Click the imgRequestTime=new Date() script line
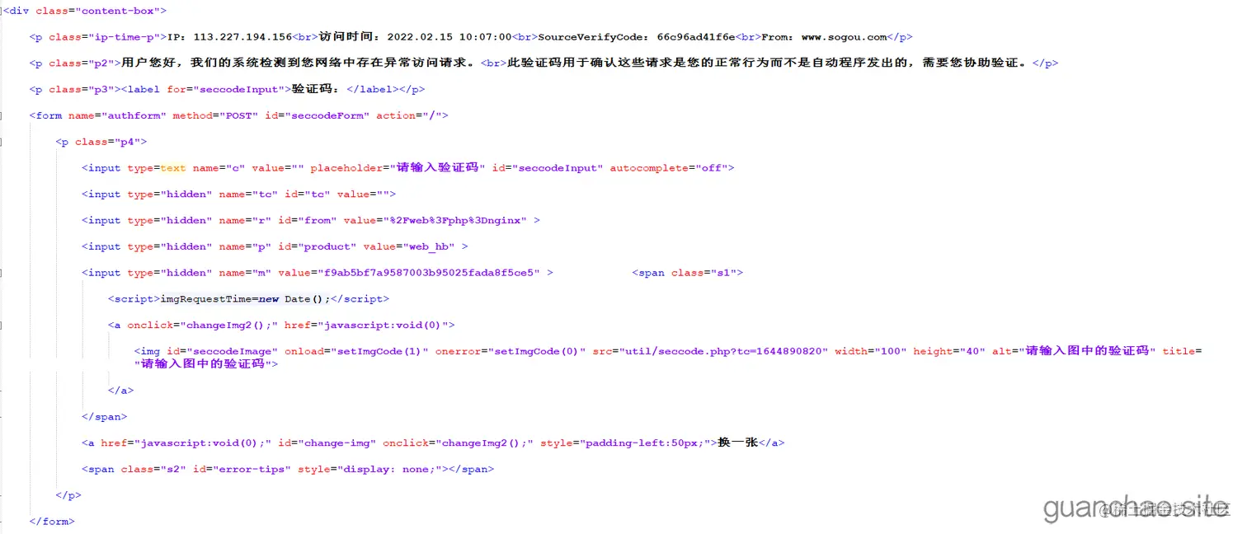 (x=245, y=299)
